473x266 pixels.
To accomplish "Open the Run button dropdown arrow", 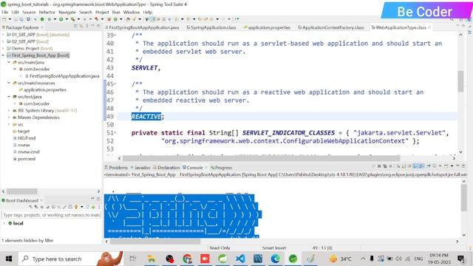I will pos(67,19).
